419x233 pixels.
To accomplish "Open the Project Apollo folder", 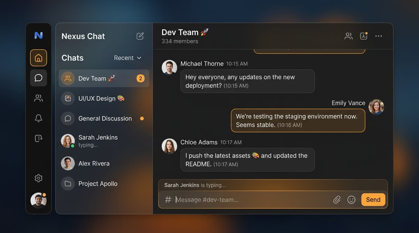I will tap(104, 184).
